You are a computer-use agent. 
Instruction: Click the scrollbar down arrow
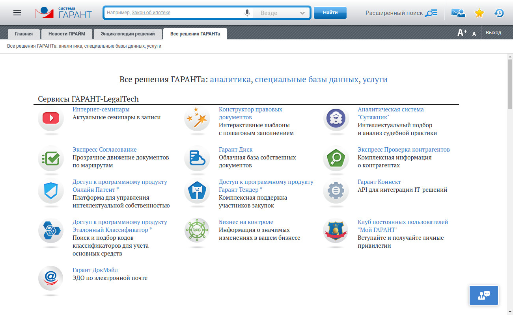(x=510, y=312)
